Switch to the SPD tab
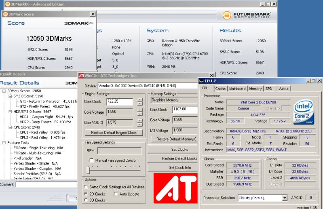Viewport: 323px width, 209px height. click(269, 89)
